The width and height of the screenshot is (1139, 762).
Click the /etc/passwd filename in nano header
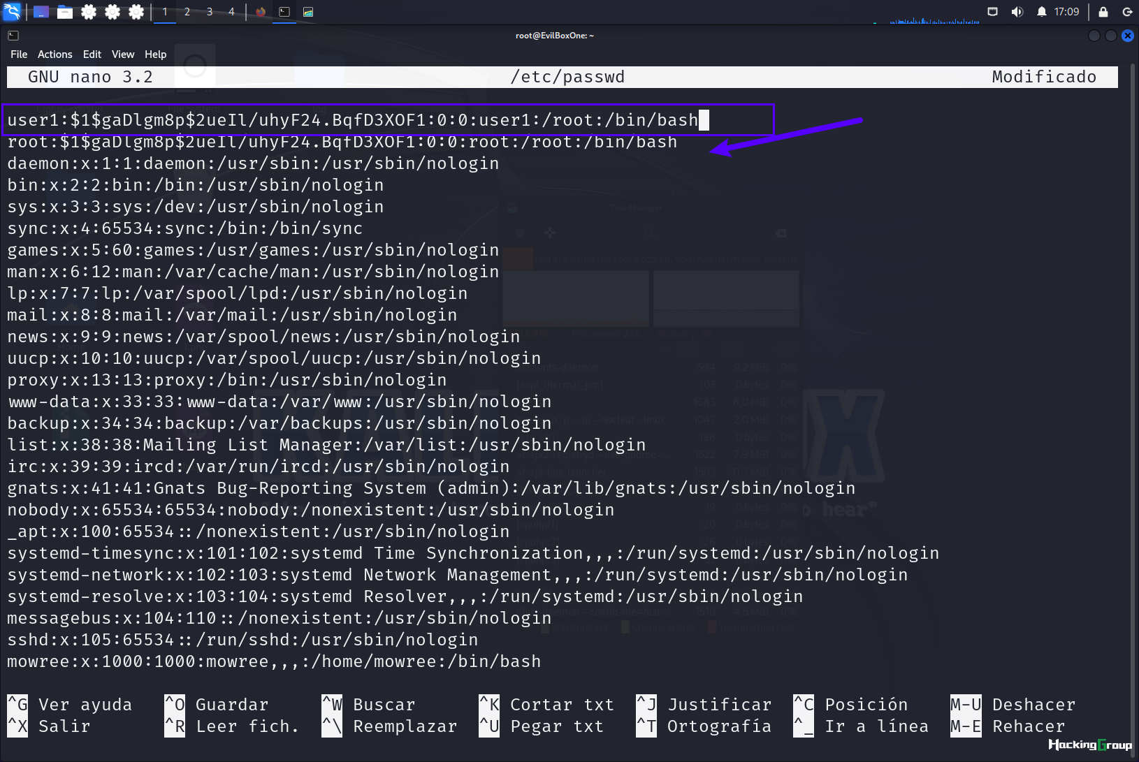(567, 77)
